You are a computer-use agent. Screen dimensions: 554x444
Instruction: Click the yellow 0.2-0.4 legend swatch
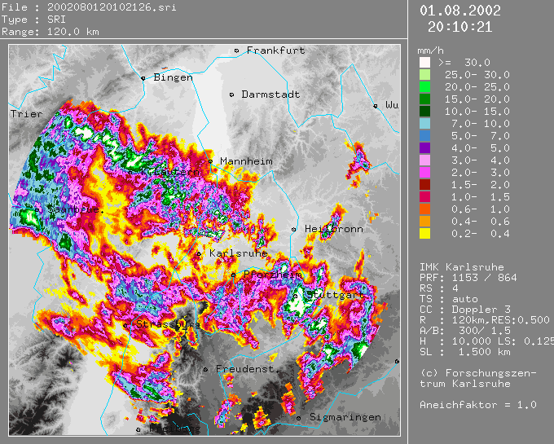coord(424,233)
